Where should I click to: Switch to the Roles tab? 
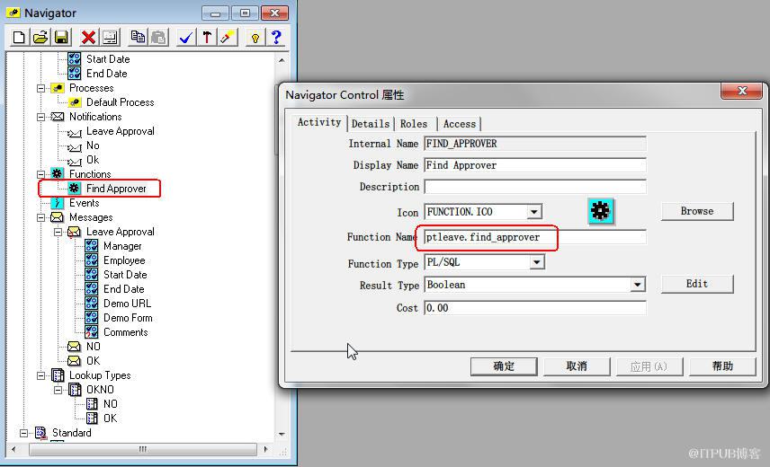click(x=414, y=124)
